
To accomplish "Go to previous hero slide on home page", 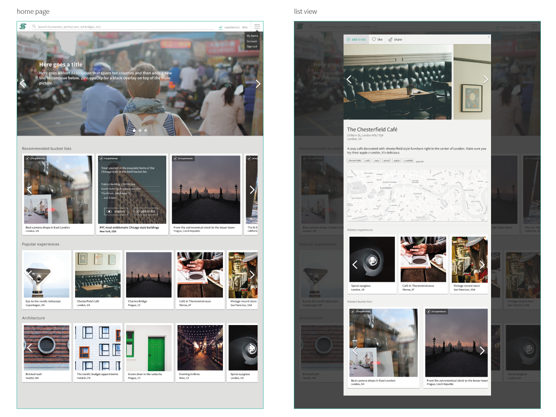I will [x=23, y=84].
